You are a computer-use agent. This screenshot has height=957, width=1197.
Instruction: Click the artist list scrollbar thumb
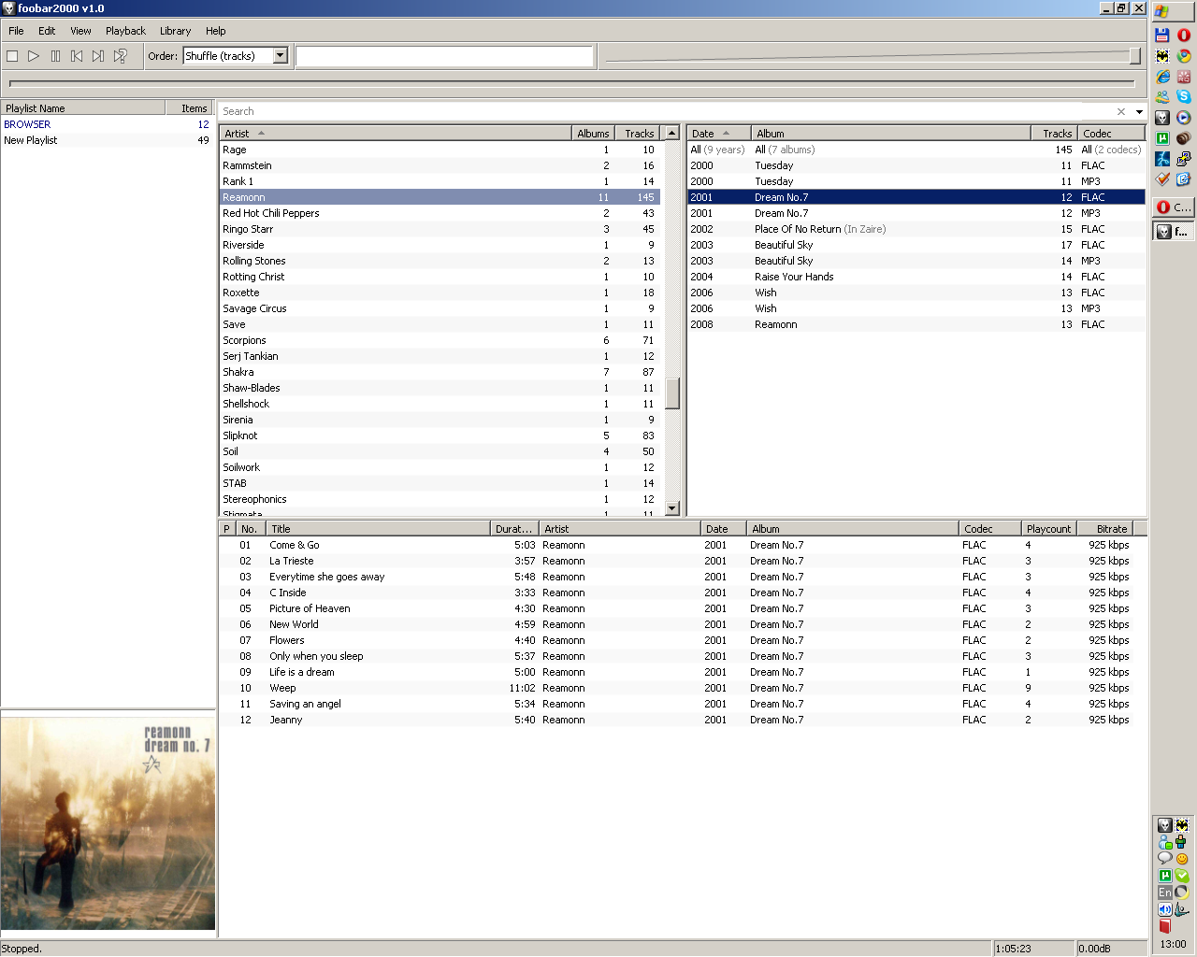[671, 393]
